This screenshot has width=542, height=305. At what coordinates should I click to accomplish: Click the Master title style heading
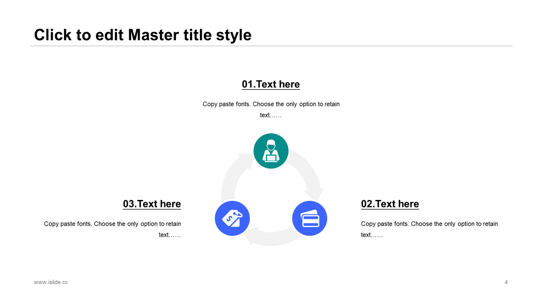tap(143, 35)
